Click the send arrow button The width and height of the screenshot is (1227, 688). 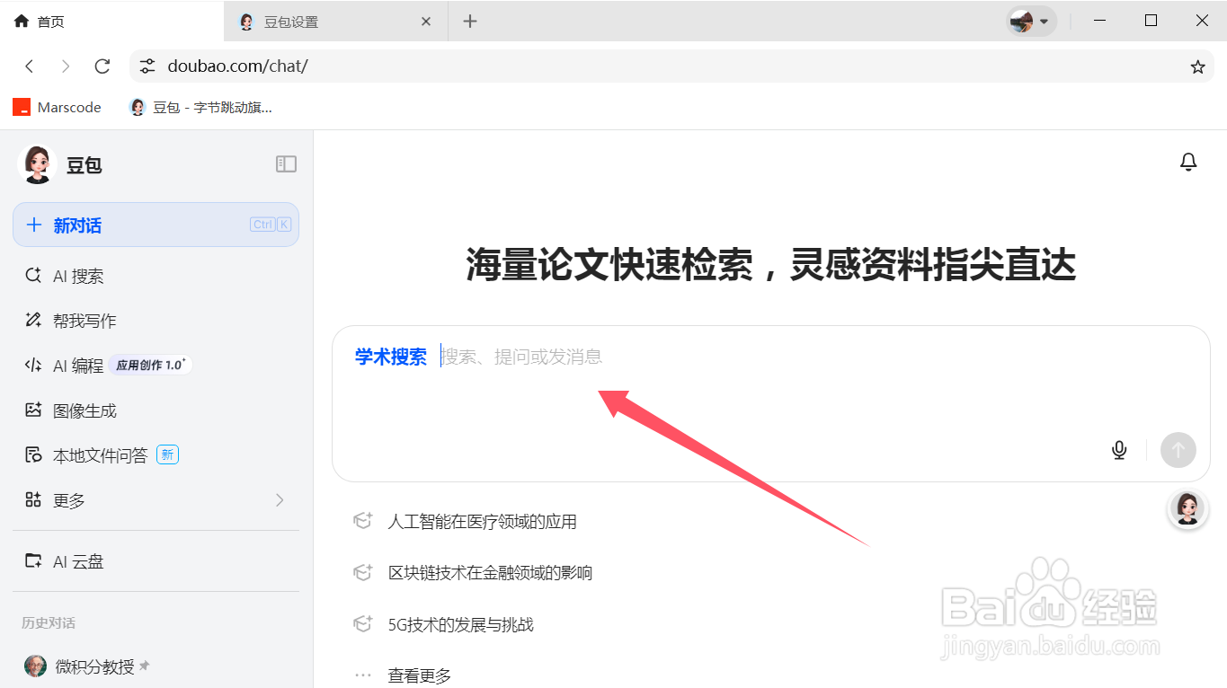(x=1178, y=450)
